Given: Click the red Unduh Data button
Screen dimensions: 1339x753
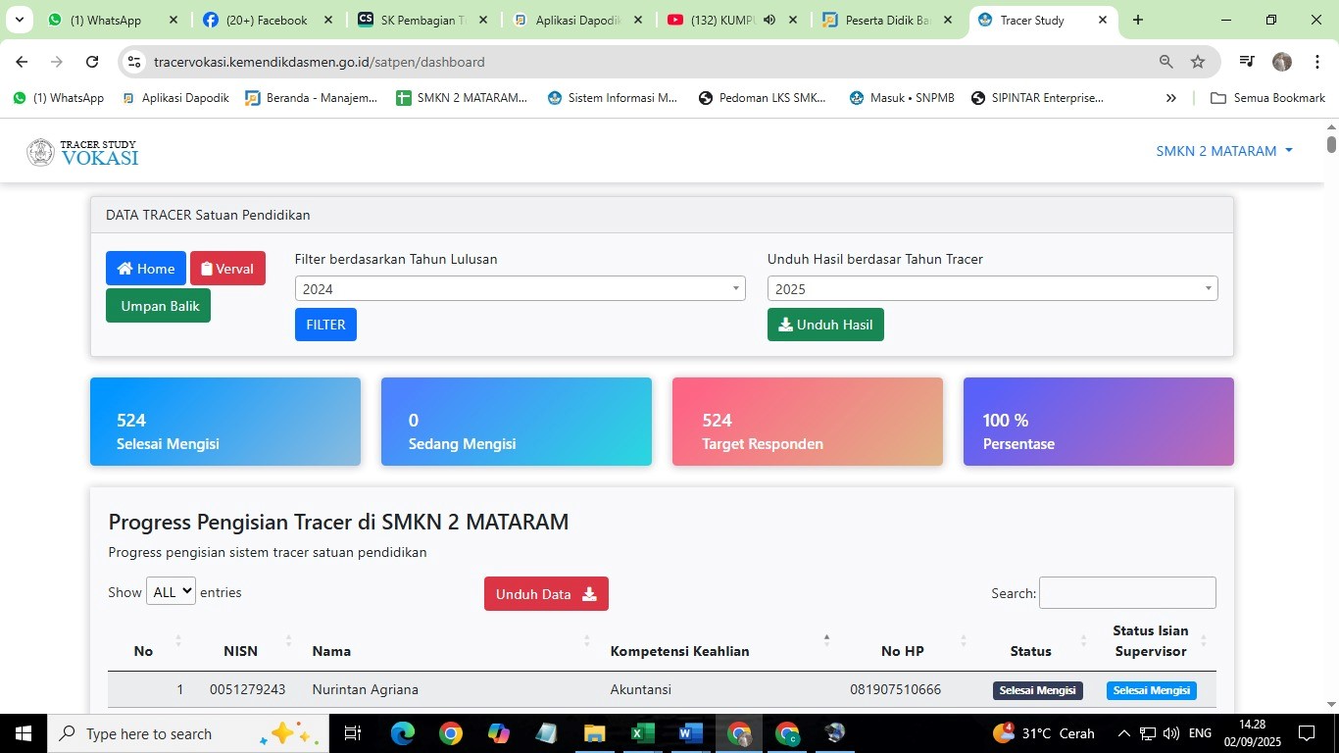Looking at the screenshot, I should click(546, 594).
